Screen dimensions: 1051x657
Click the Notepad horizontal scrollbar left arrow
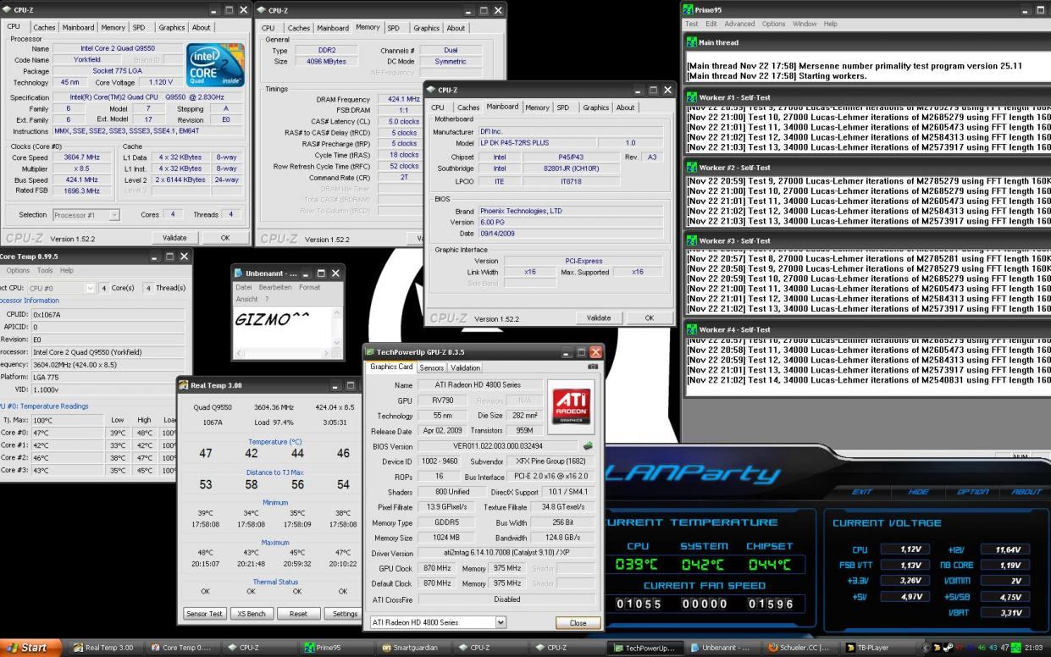(238, 354)
